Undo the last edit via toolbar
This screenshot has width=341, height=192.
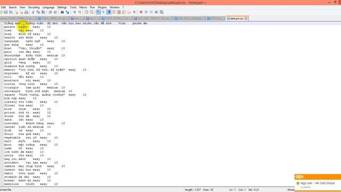(x=50, y=12)
